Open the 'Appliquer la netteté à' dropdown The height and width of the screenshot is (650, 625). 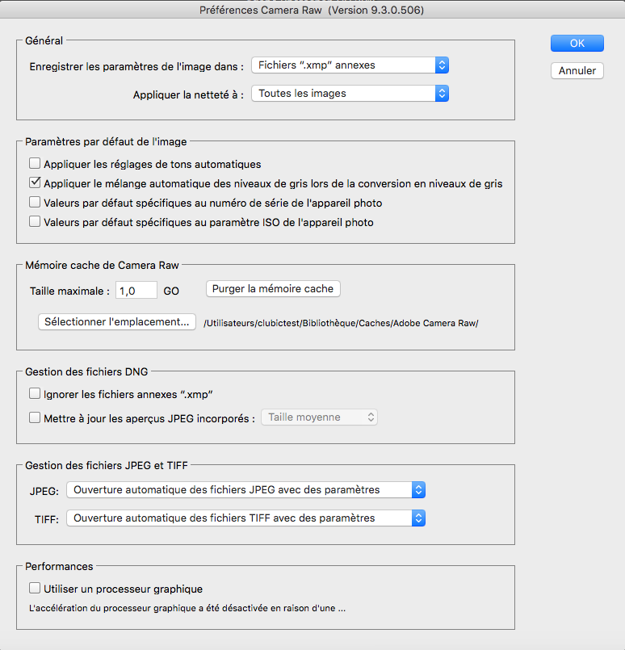click(x=349, y=94)
